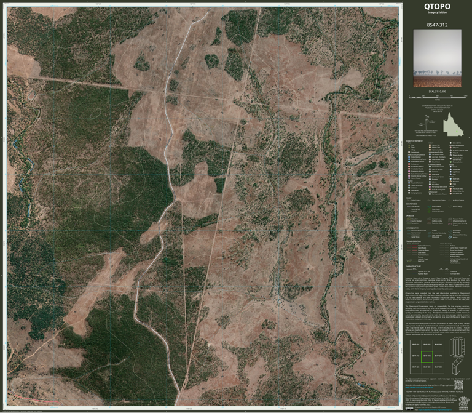Click the yellow City symbol in legend
Screen dimensions: 472x413
[409, 145]
